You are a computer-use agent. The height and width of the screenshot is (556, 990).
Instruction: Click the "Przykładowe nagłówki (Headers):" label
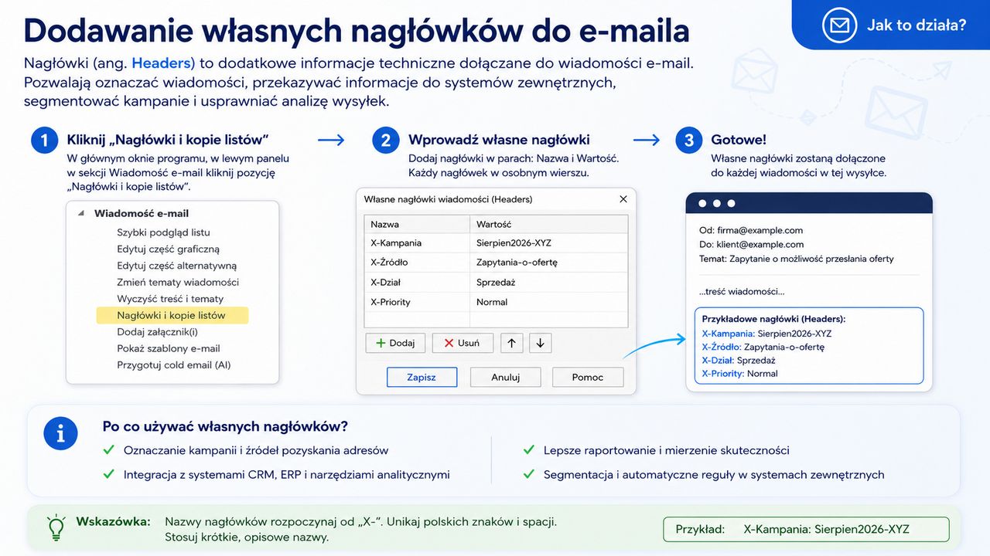tap(773, 319)
